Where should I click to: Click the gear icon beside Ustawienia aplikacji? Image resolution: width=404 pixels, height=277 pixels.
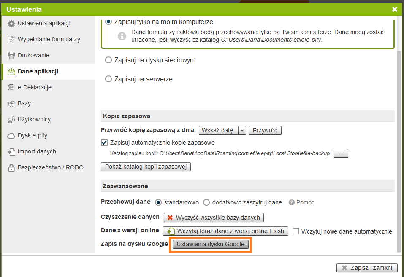click(x=11, y=24)
